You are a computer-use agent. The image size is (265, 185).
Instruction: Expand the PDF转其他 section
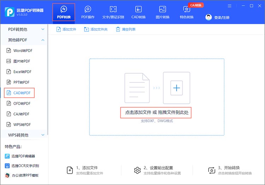(24, 29)
